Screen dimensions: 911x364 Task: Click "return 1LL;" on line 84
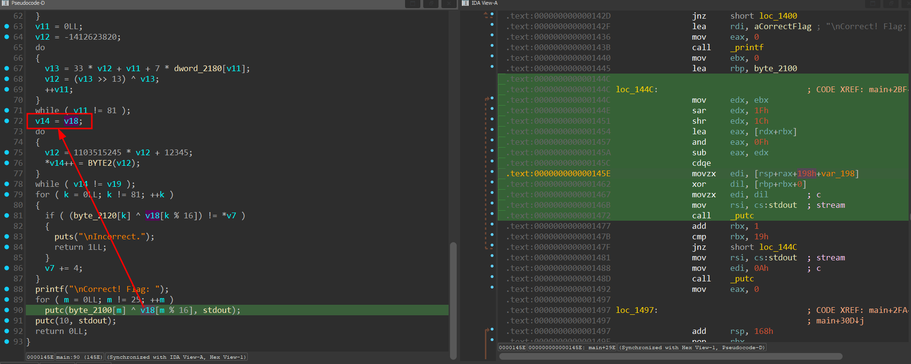[80, 247]
